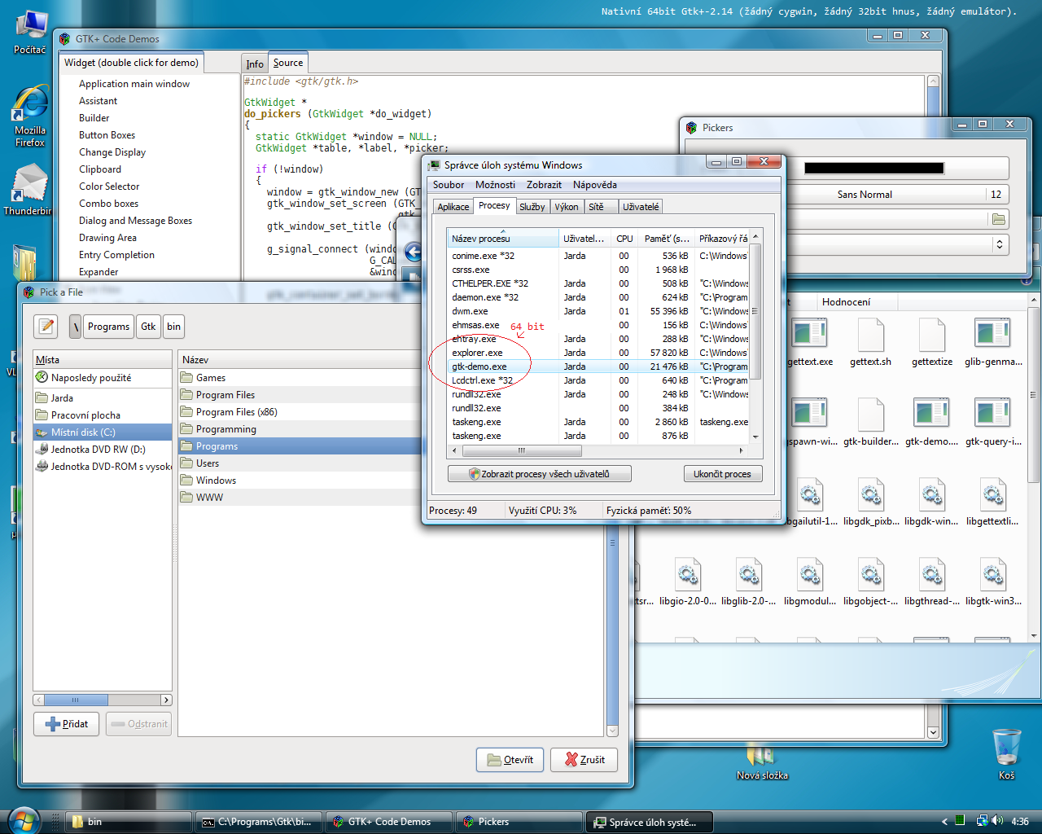1042x834 pixels.
Task: Click the Gtk path breadcrumb button
Action: [x=148, y=327]
